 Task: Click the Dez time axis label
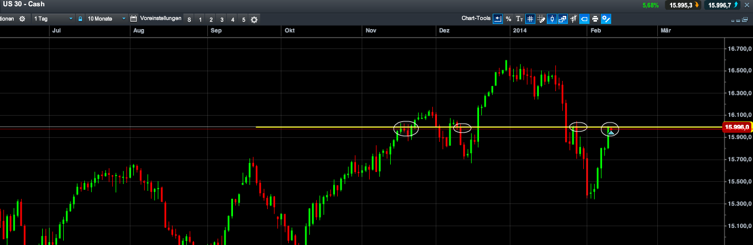coord(444,30)
